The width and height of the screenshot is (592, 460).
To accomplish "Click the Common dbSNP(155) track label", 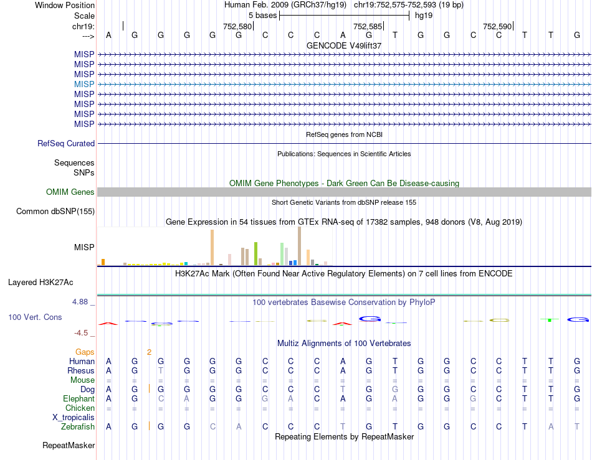I will (x=55, y=211).
